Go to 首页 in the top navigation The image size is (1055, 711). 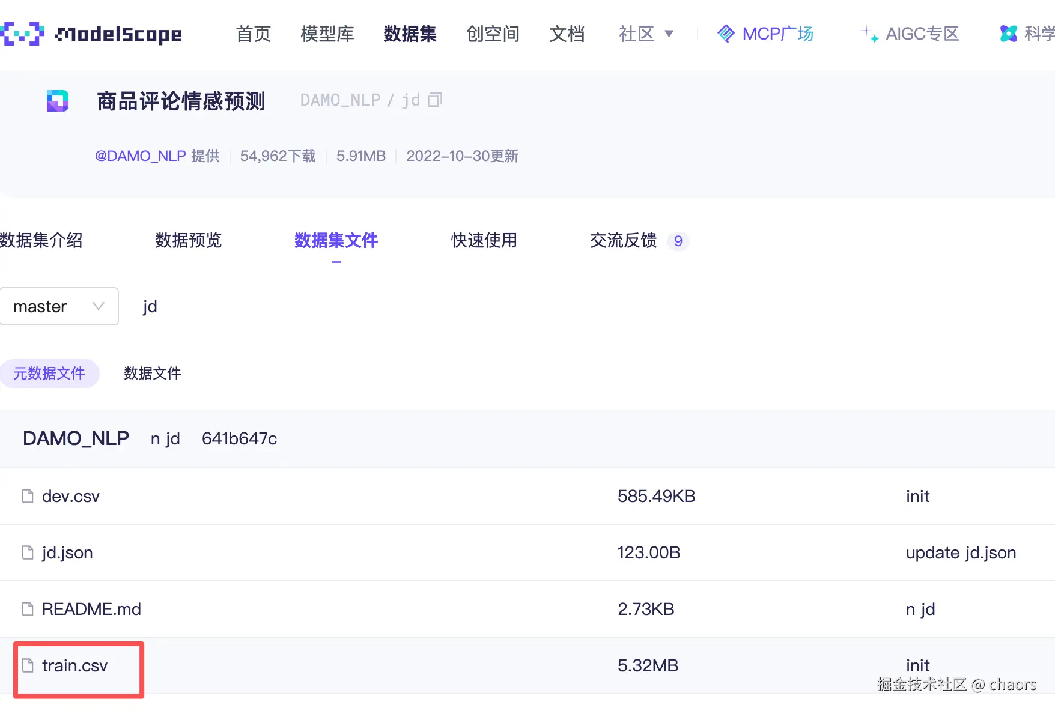tap(254, 34)
